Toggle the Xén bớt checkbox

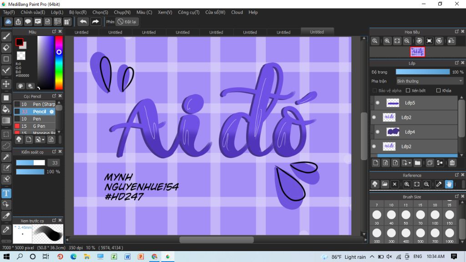408,91
